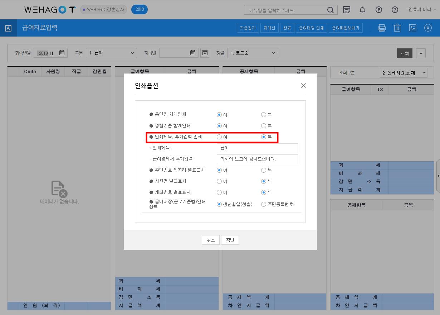
Task: Click the printer icon in toolbar
Action: coord(382,28)
